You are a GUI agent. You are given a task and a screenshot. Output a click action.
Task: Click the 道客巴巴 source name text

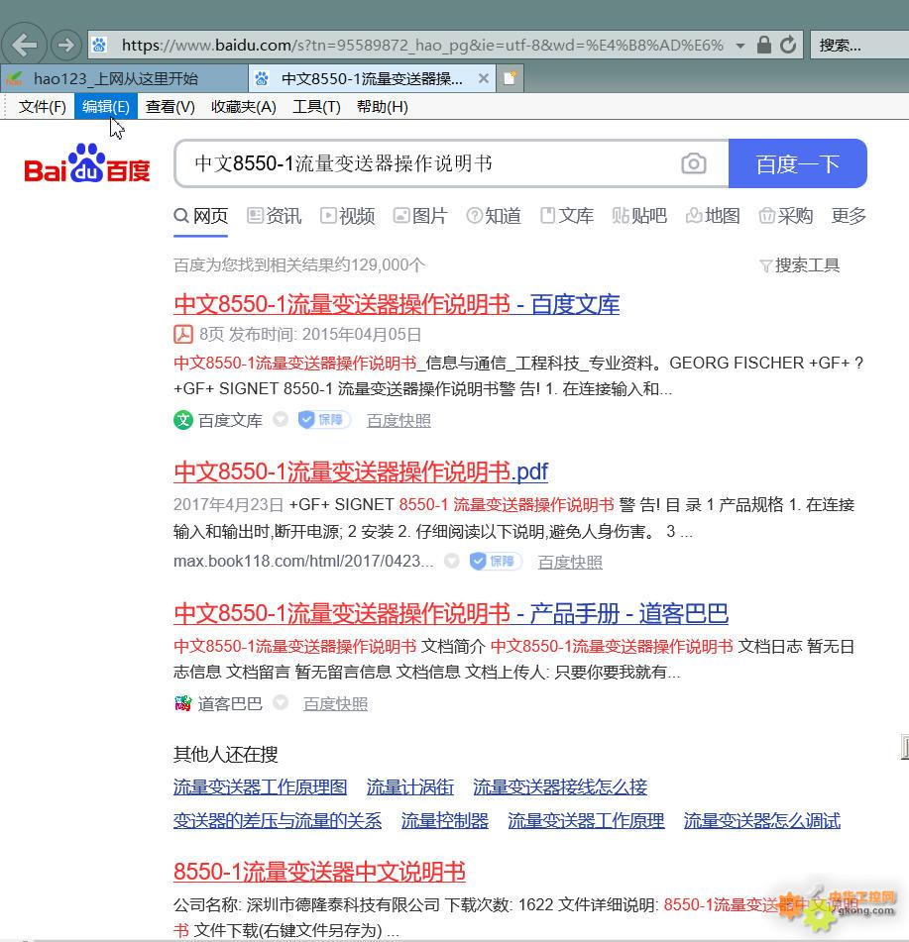point(230,703)
